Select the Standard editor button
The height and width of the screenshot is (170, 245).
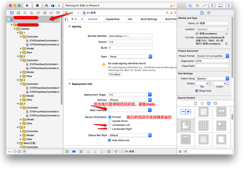[190, 6]
